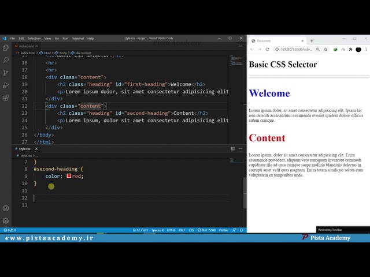Open the Help menu
This screenshot has height=277, width=370.
tap(91, 38)
